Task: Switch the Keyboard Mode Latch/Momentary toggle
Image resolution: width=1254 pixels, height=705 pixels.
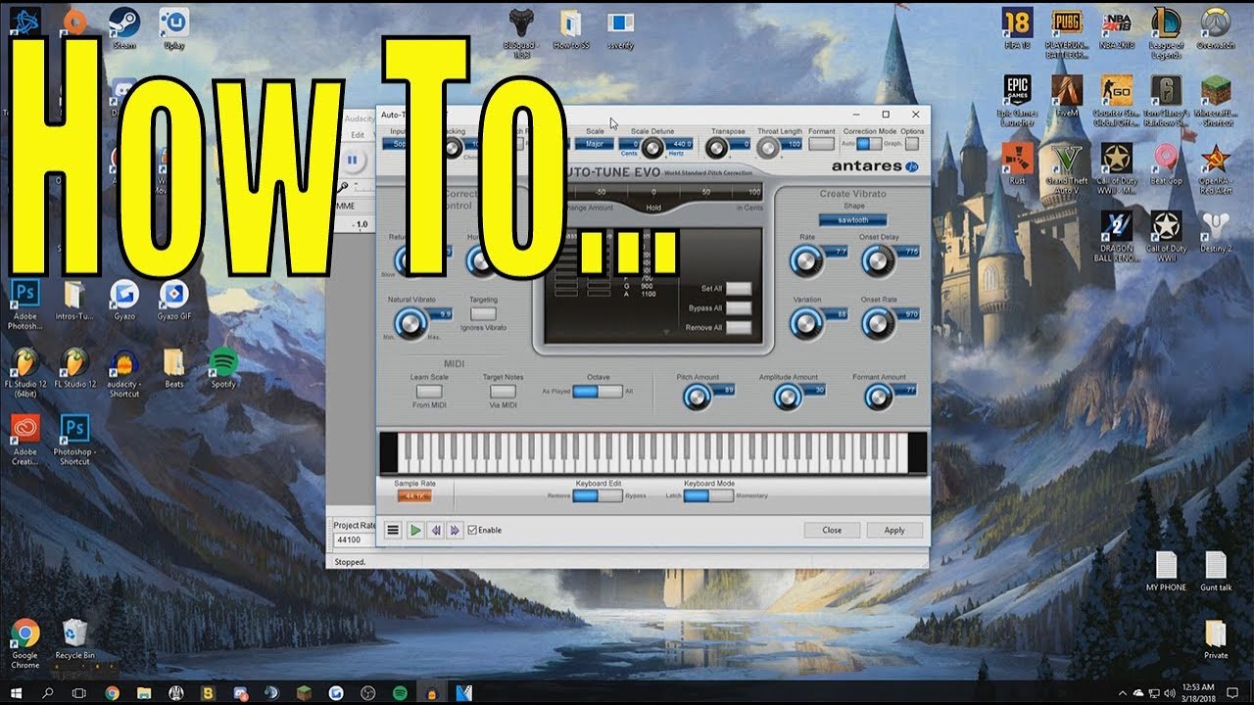Action: [x=708, y=495]
